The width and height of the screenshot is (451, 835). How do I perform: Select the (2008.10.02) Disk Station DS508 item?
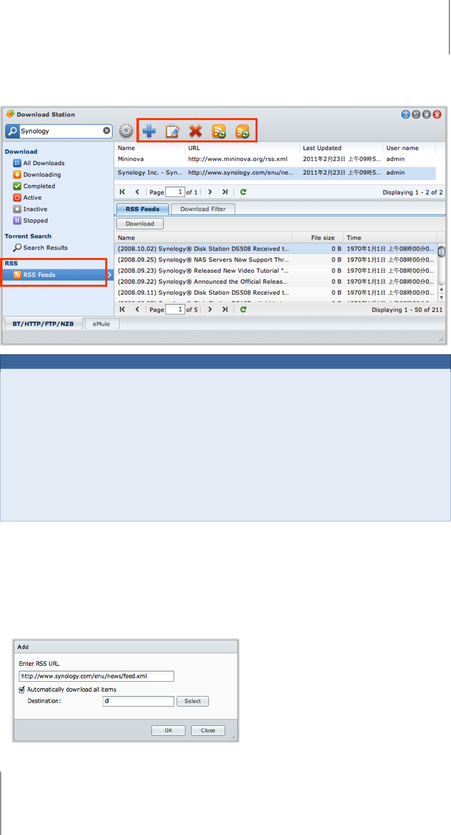coord(276,249)
